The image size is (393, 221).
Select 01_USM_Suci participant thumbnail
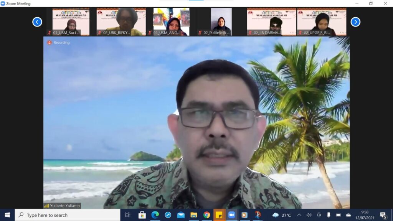(x=68, y=22)
